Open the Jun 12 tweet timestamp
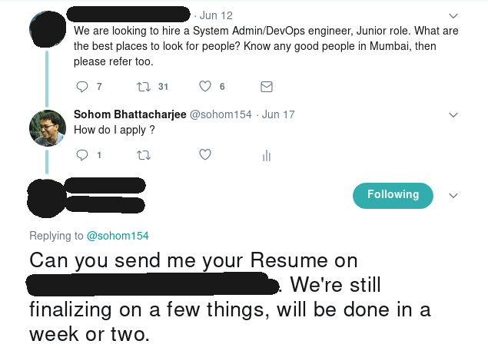Viewport: 488px width, 354px height. (x=216, y=15)
